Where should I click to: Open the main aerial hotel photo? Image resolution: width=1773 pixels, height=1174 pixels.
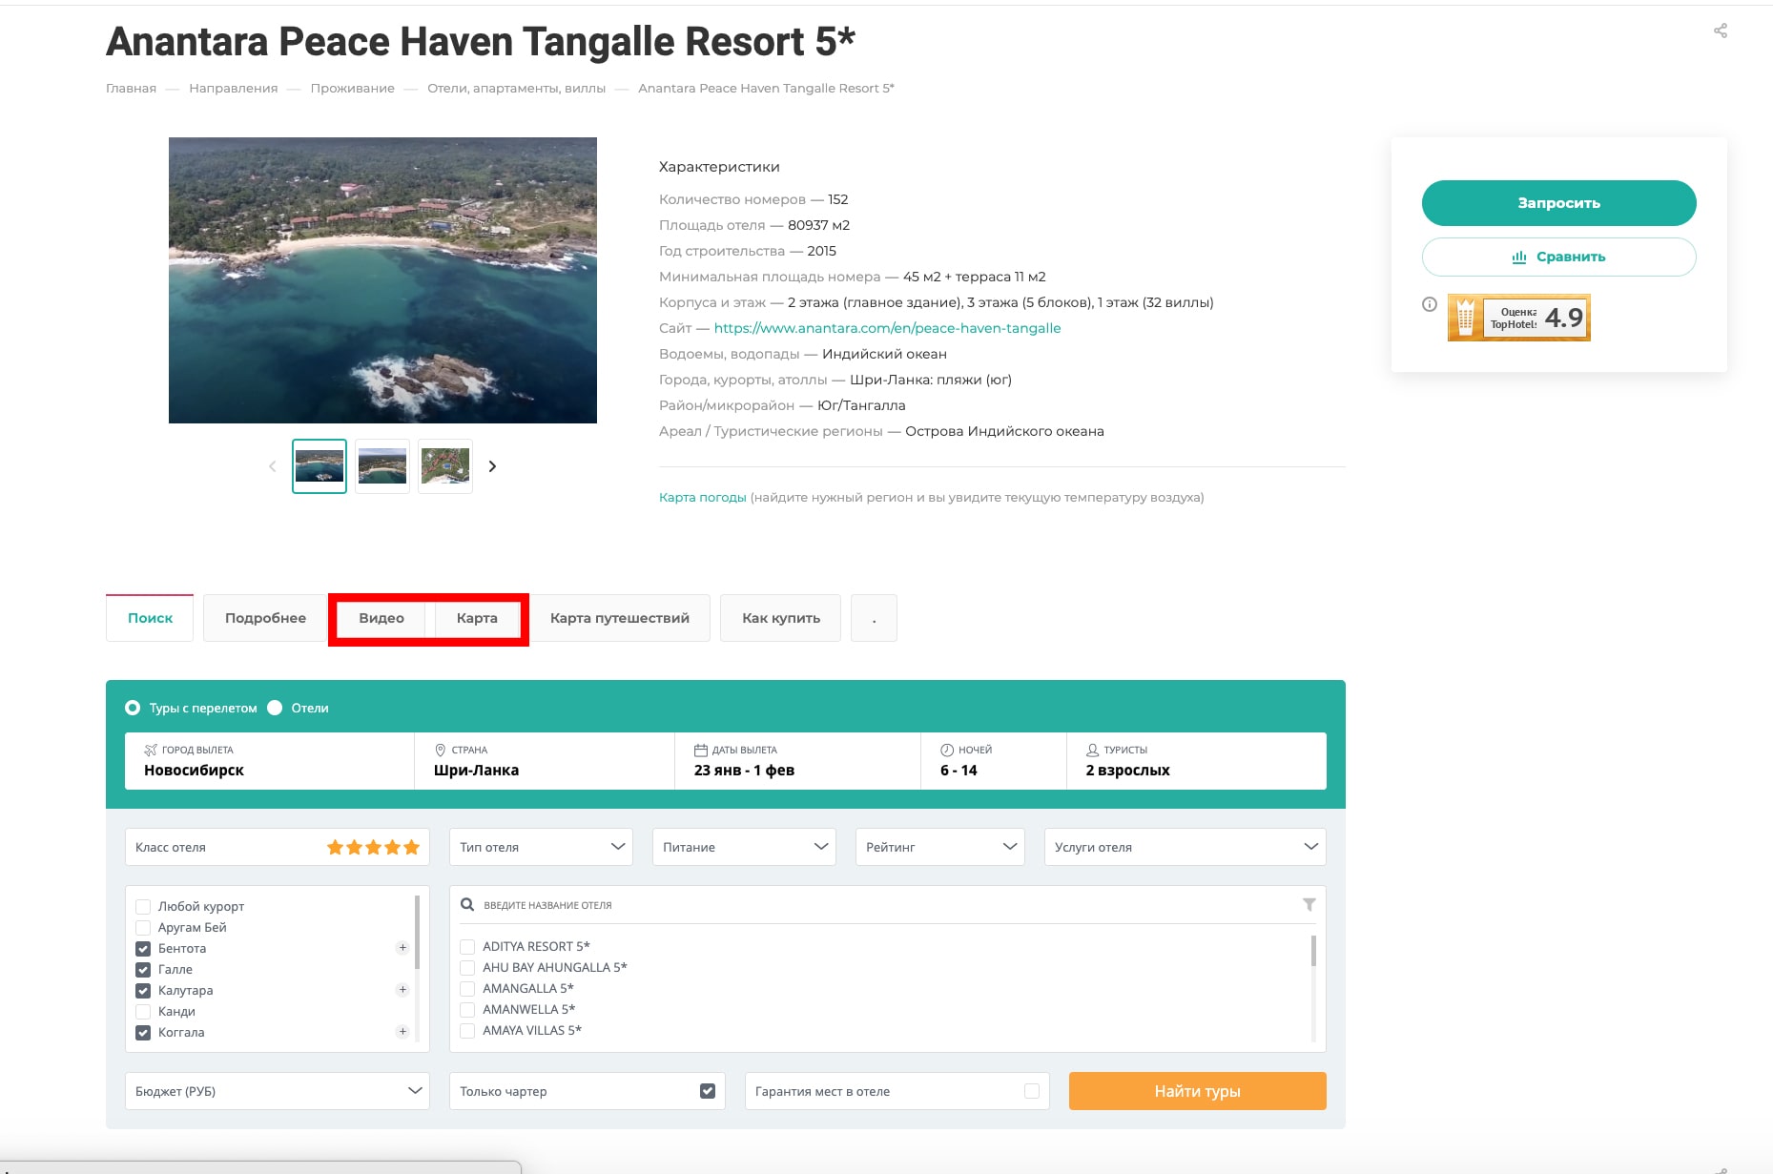pos(382,280)
